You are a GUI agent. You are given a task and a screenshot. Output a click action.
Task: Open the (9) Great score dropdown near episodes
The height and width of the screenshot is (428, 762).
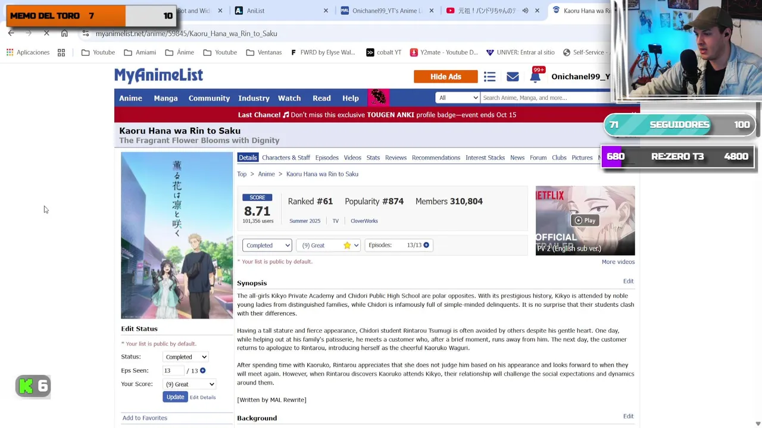point(328,245)
